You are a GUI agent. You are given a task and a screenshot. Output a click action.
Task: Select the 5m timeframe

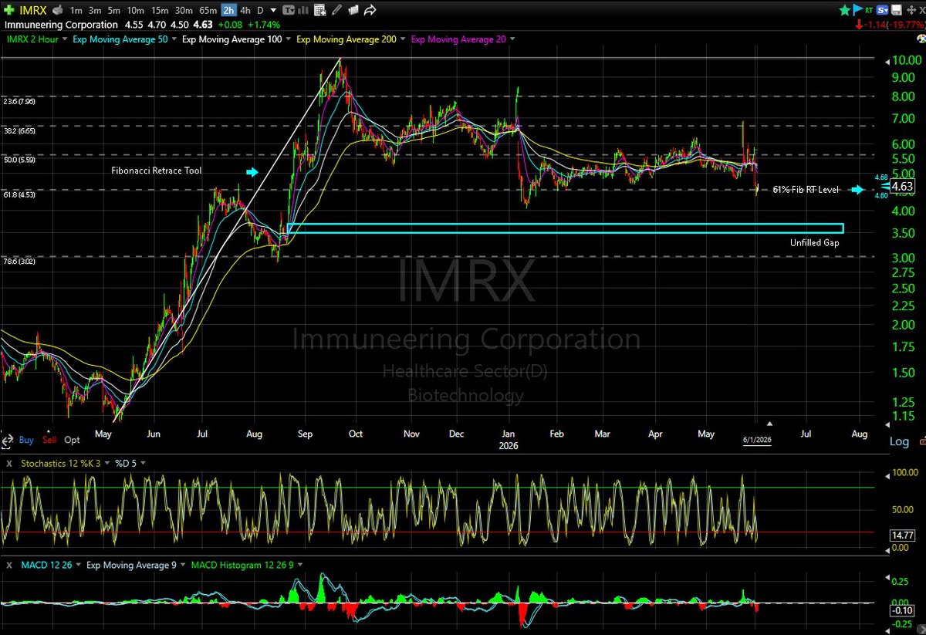pos(113,11)
